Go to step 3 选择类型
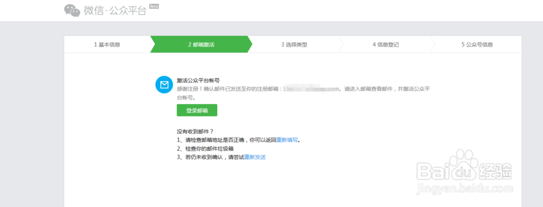The image size is (543, 207). click(x=294, y=44)
